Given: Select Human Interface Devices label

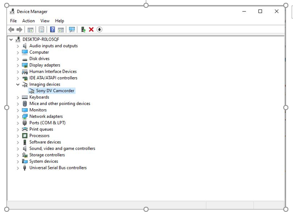Looking at the screenshot, I should pyautogui.click(x=53, y=72).
